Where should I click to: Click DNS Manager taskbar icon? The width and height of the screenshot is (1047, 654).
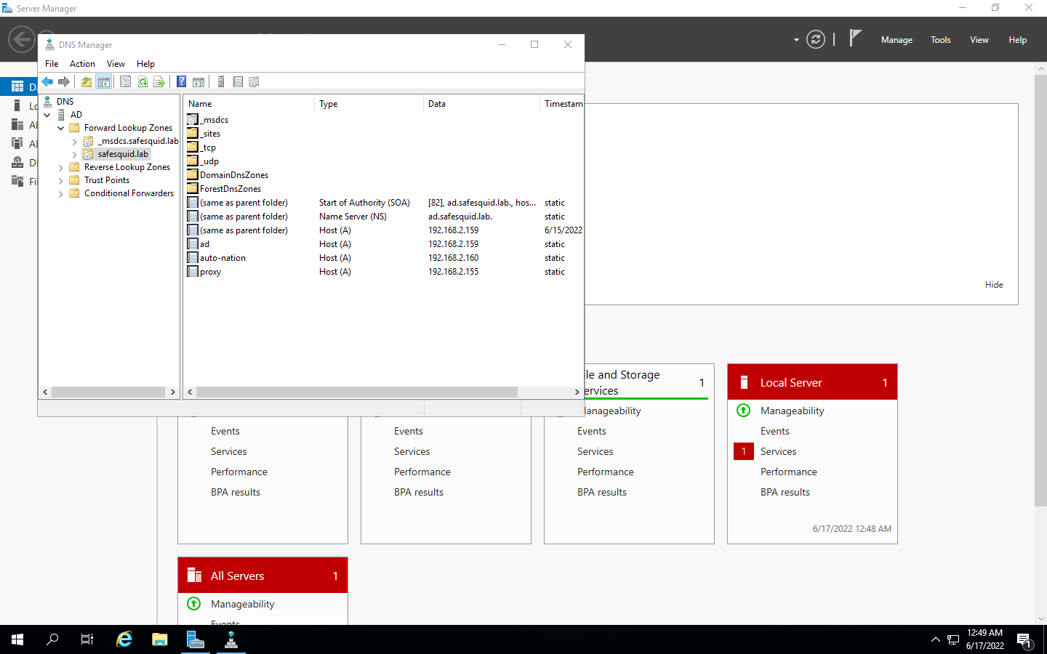pyautogui.click(x=231, y=639)
